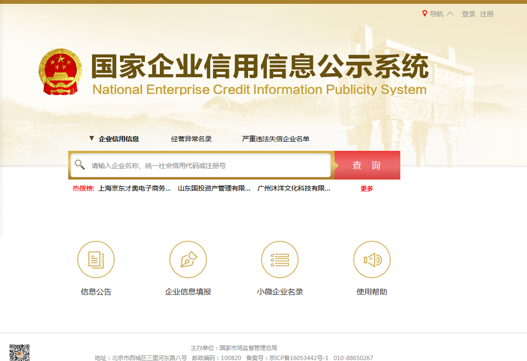Image resolution: width=527 pixels, height=361 pixels.
Task: Open hot search 上海京东才奥电子商务
Action: [x=134, y=189]
